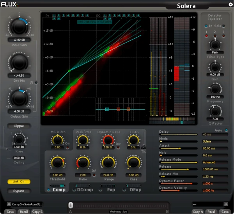
Task: Toggle Detector Equalizer In LED
Action: [x=206, y=26]
